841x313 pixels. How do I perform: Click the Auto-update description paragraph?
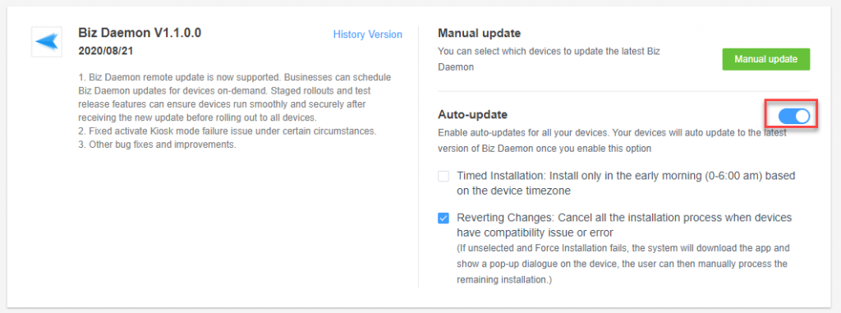tap(613, 140)
